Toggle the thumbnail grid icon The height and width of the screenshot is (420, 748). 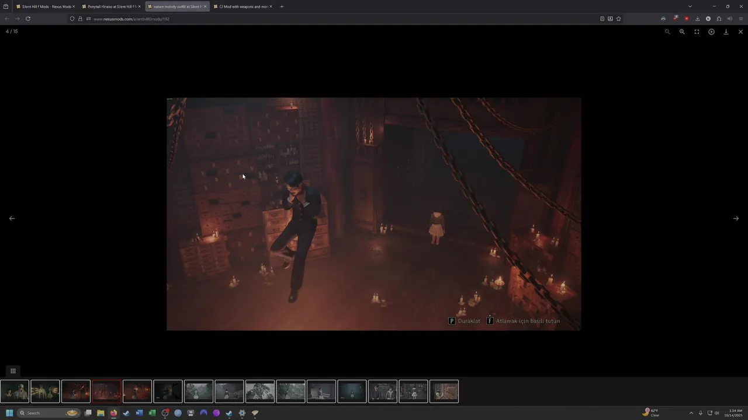click(x=13, y=371)
